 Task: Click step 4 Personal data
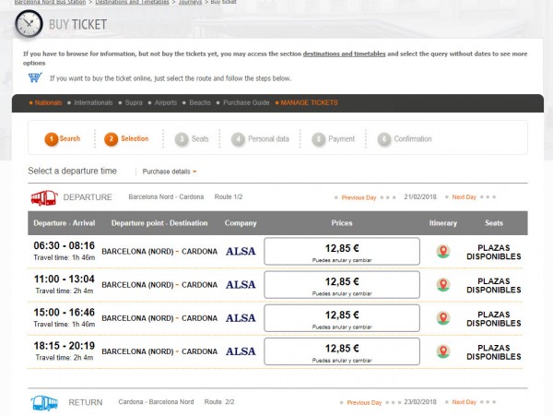pos(260,139)
